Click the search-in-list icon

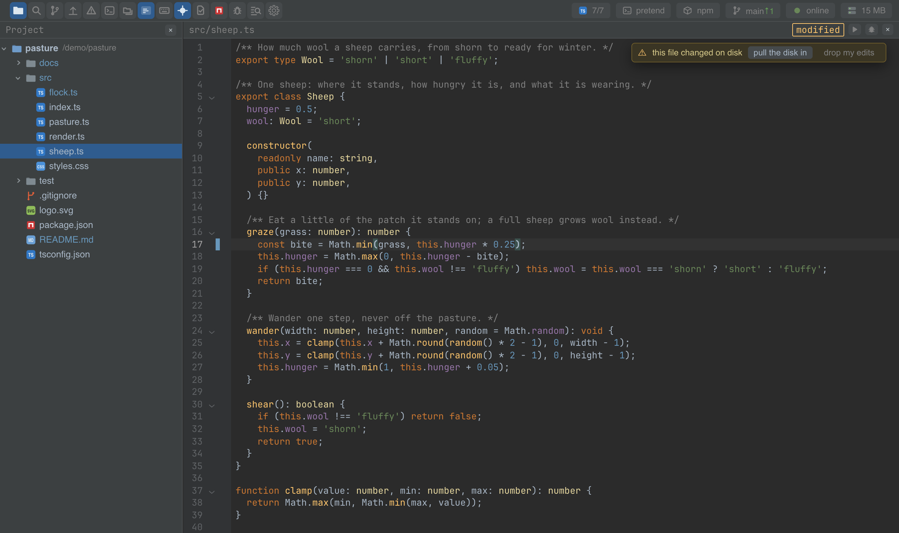[256, 11]
